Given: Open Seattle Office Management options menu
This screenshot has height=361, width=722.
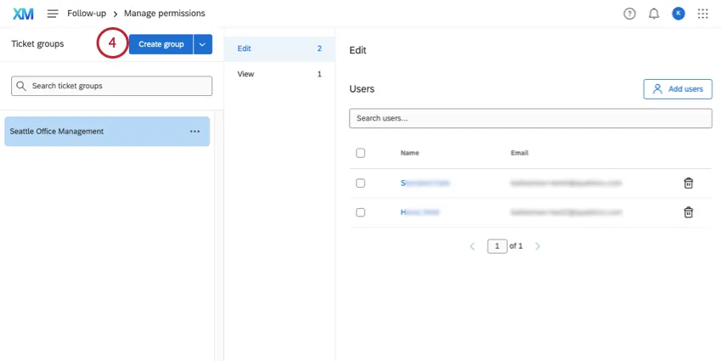Looking at the screenshot, I should click(x=195, y=132).
